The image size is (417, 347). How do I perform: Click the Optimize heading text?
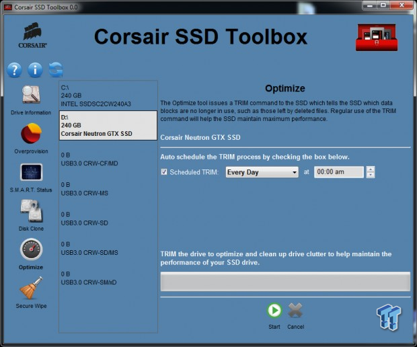pos(285,88)
